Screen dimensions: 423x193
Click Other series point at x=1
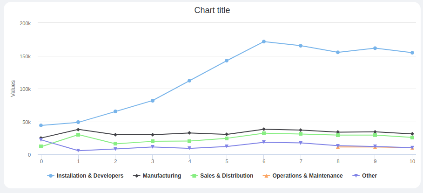pyautogui.click(x=78, y=151)
